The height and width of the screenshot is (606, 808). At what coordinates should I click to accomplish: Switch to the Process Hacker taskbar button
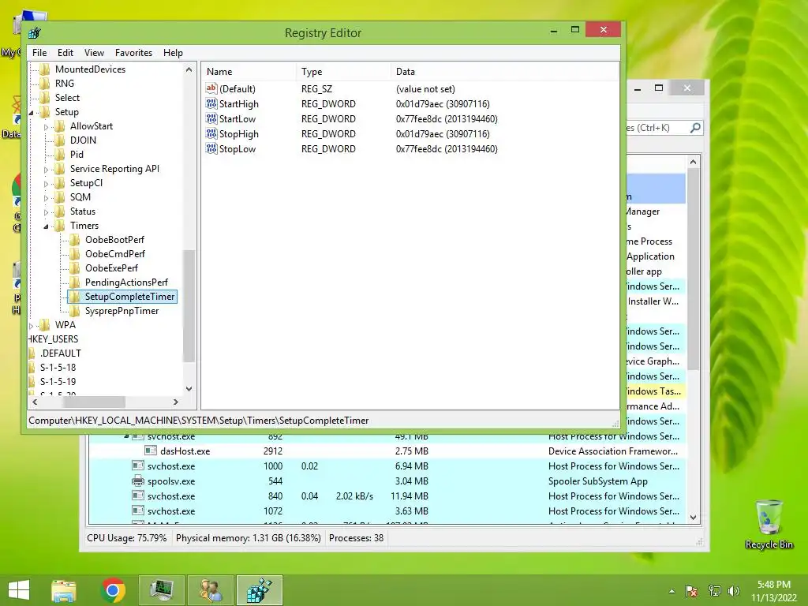pos(162,590)
